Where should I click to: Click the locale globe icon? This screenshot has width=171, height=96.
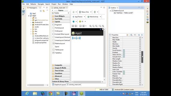[x=74, y=21]
